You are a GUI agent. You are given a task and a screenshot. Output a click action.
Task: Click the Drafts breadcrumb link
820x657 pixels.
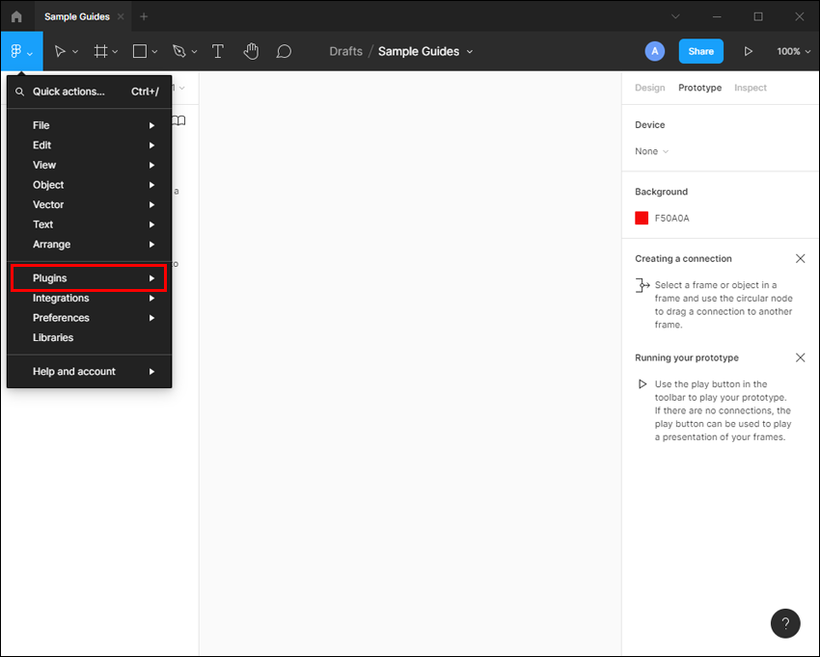click(345, 51)
